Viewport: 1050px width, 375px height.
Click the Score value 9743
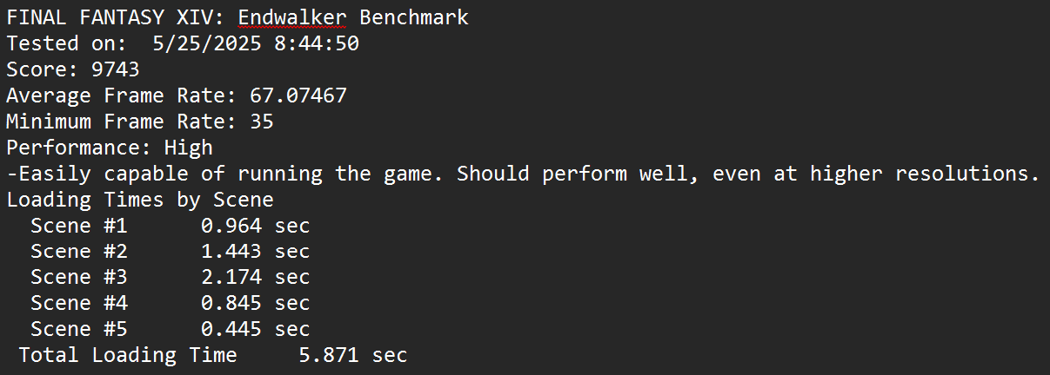click(116, 69)
